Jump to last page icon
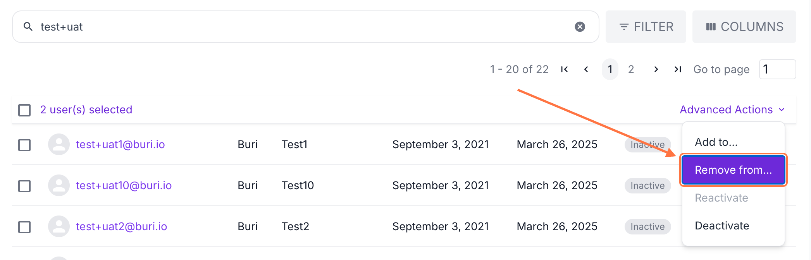 tap(677, 69)
